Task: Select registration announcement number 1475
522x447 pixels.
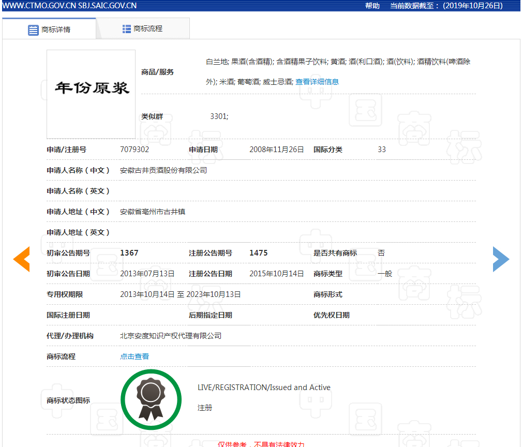Action: (259, 253)
